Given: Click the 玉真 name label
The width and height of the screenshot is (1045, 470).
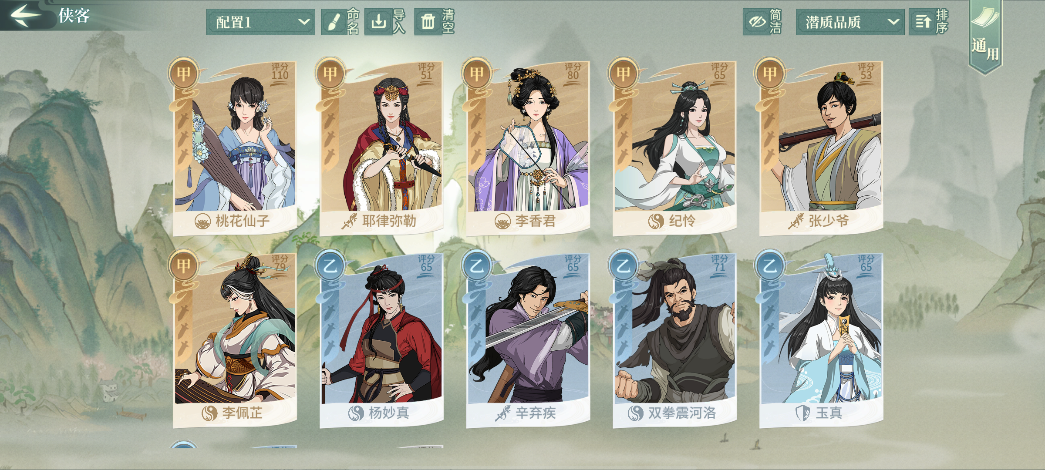Looking at the screenshot, I should (x=829, y=413).
